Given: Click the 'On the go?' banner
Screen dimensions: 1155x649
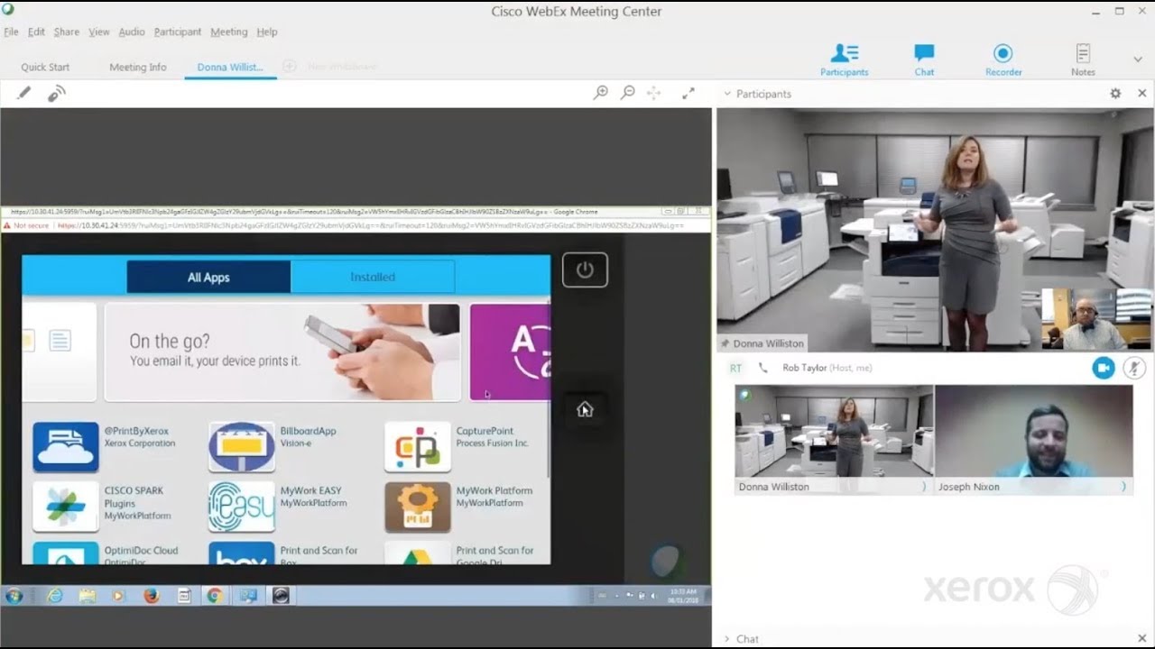Looking at the screenshot, I should click(282, 352).
